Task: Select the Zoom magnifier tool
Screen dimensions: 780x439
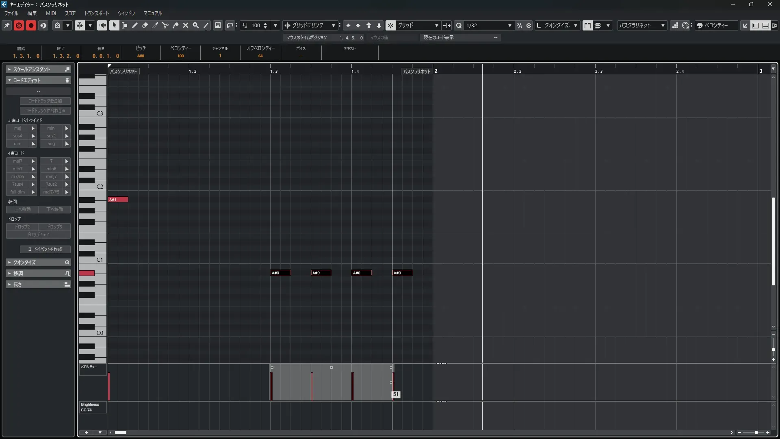Action: 196,25
